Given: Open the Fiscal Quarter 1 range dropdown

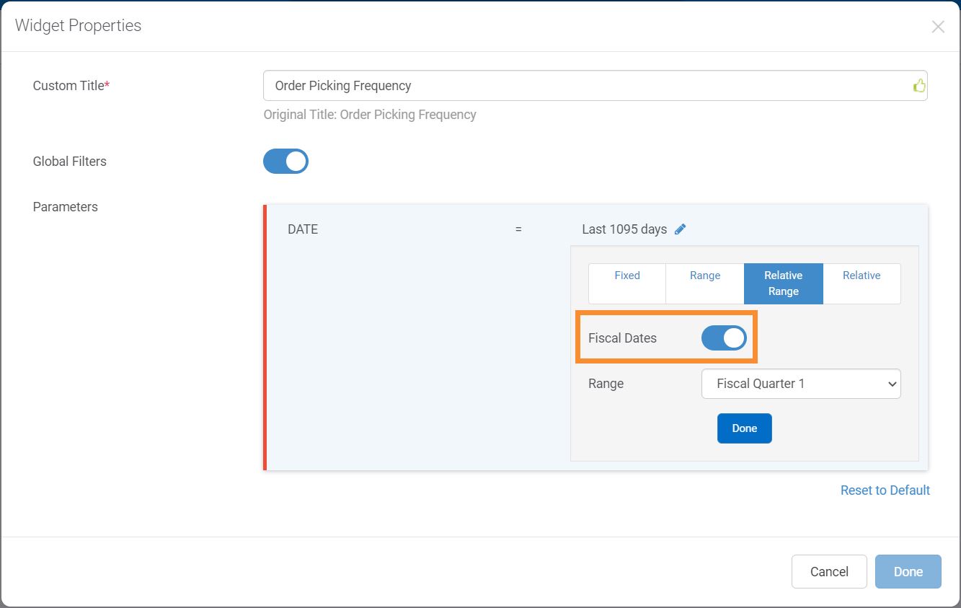Looking at the screenshot, I should click(x=800, y=384).
